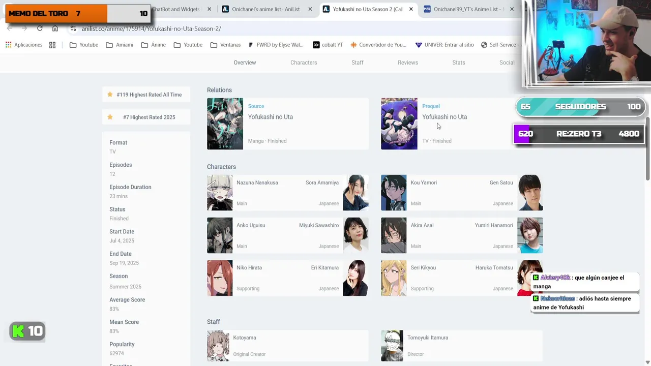Screen dimensions: 651x366
Task: Click the browser home icon
Action: (55, 28)
